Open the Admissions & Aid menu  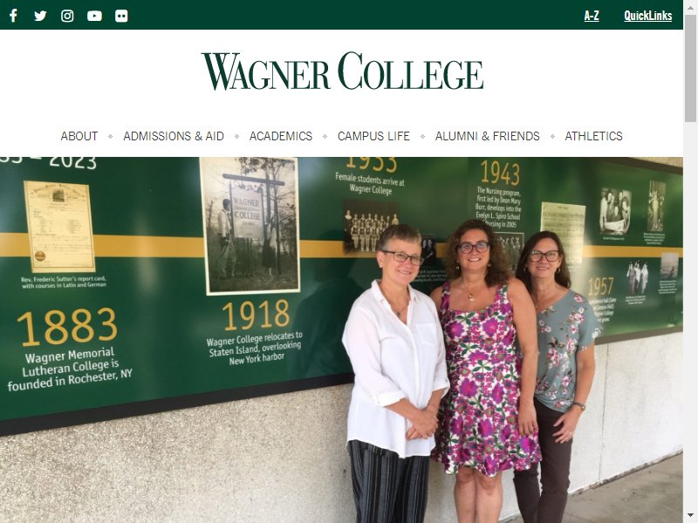[174, 136]
